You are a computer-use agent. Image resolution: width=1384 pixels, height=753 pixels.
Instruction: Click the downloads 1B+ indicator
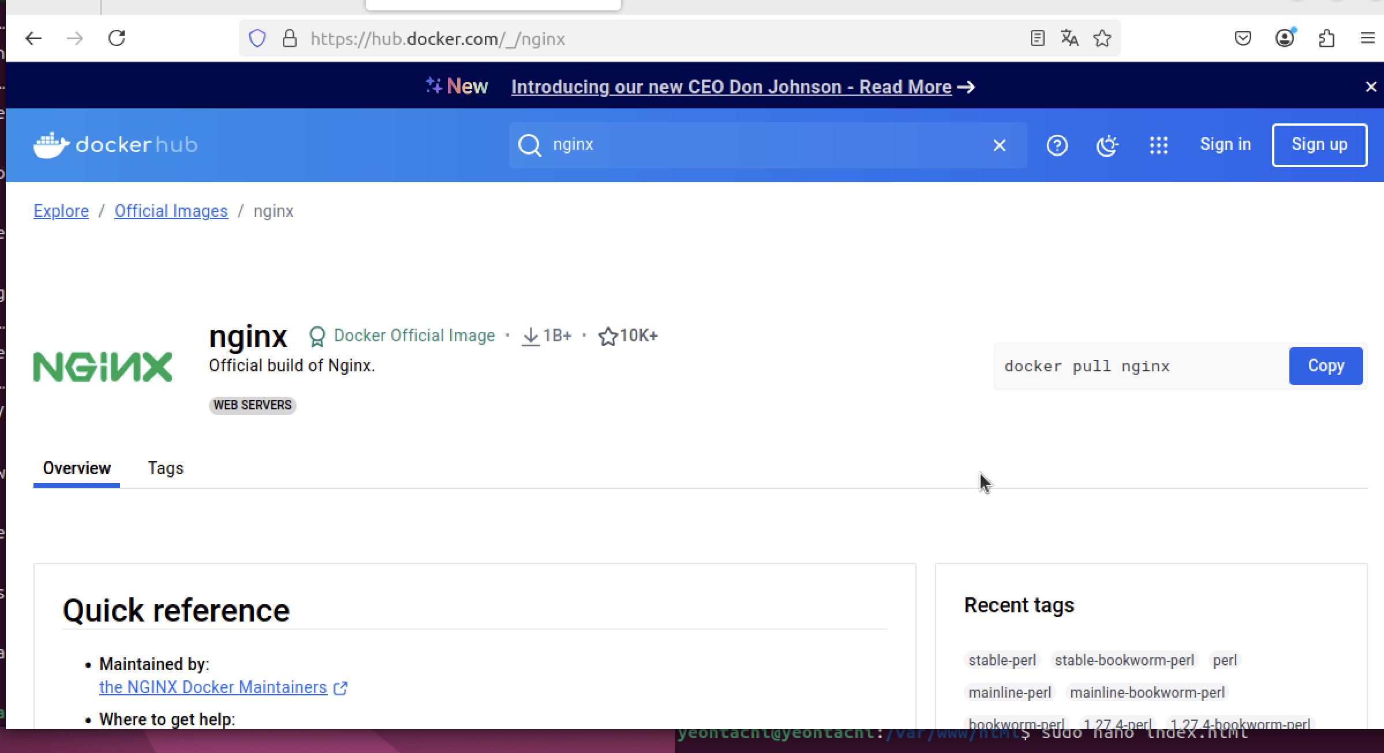pyautogui.click(x=546, y=336)
